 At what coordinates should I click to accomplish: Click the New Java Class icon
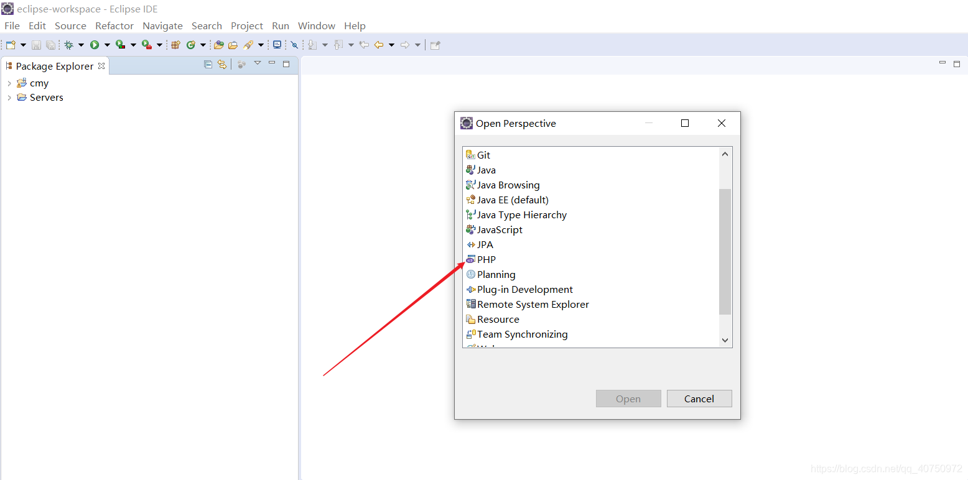point(191,45)
